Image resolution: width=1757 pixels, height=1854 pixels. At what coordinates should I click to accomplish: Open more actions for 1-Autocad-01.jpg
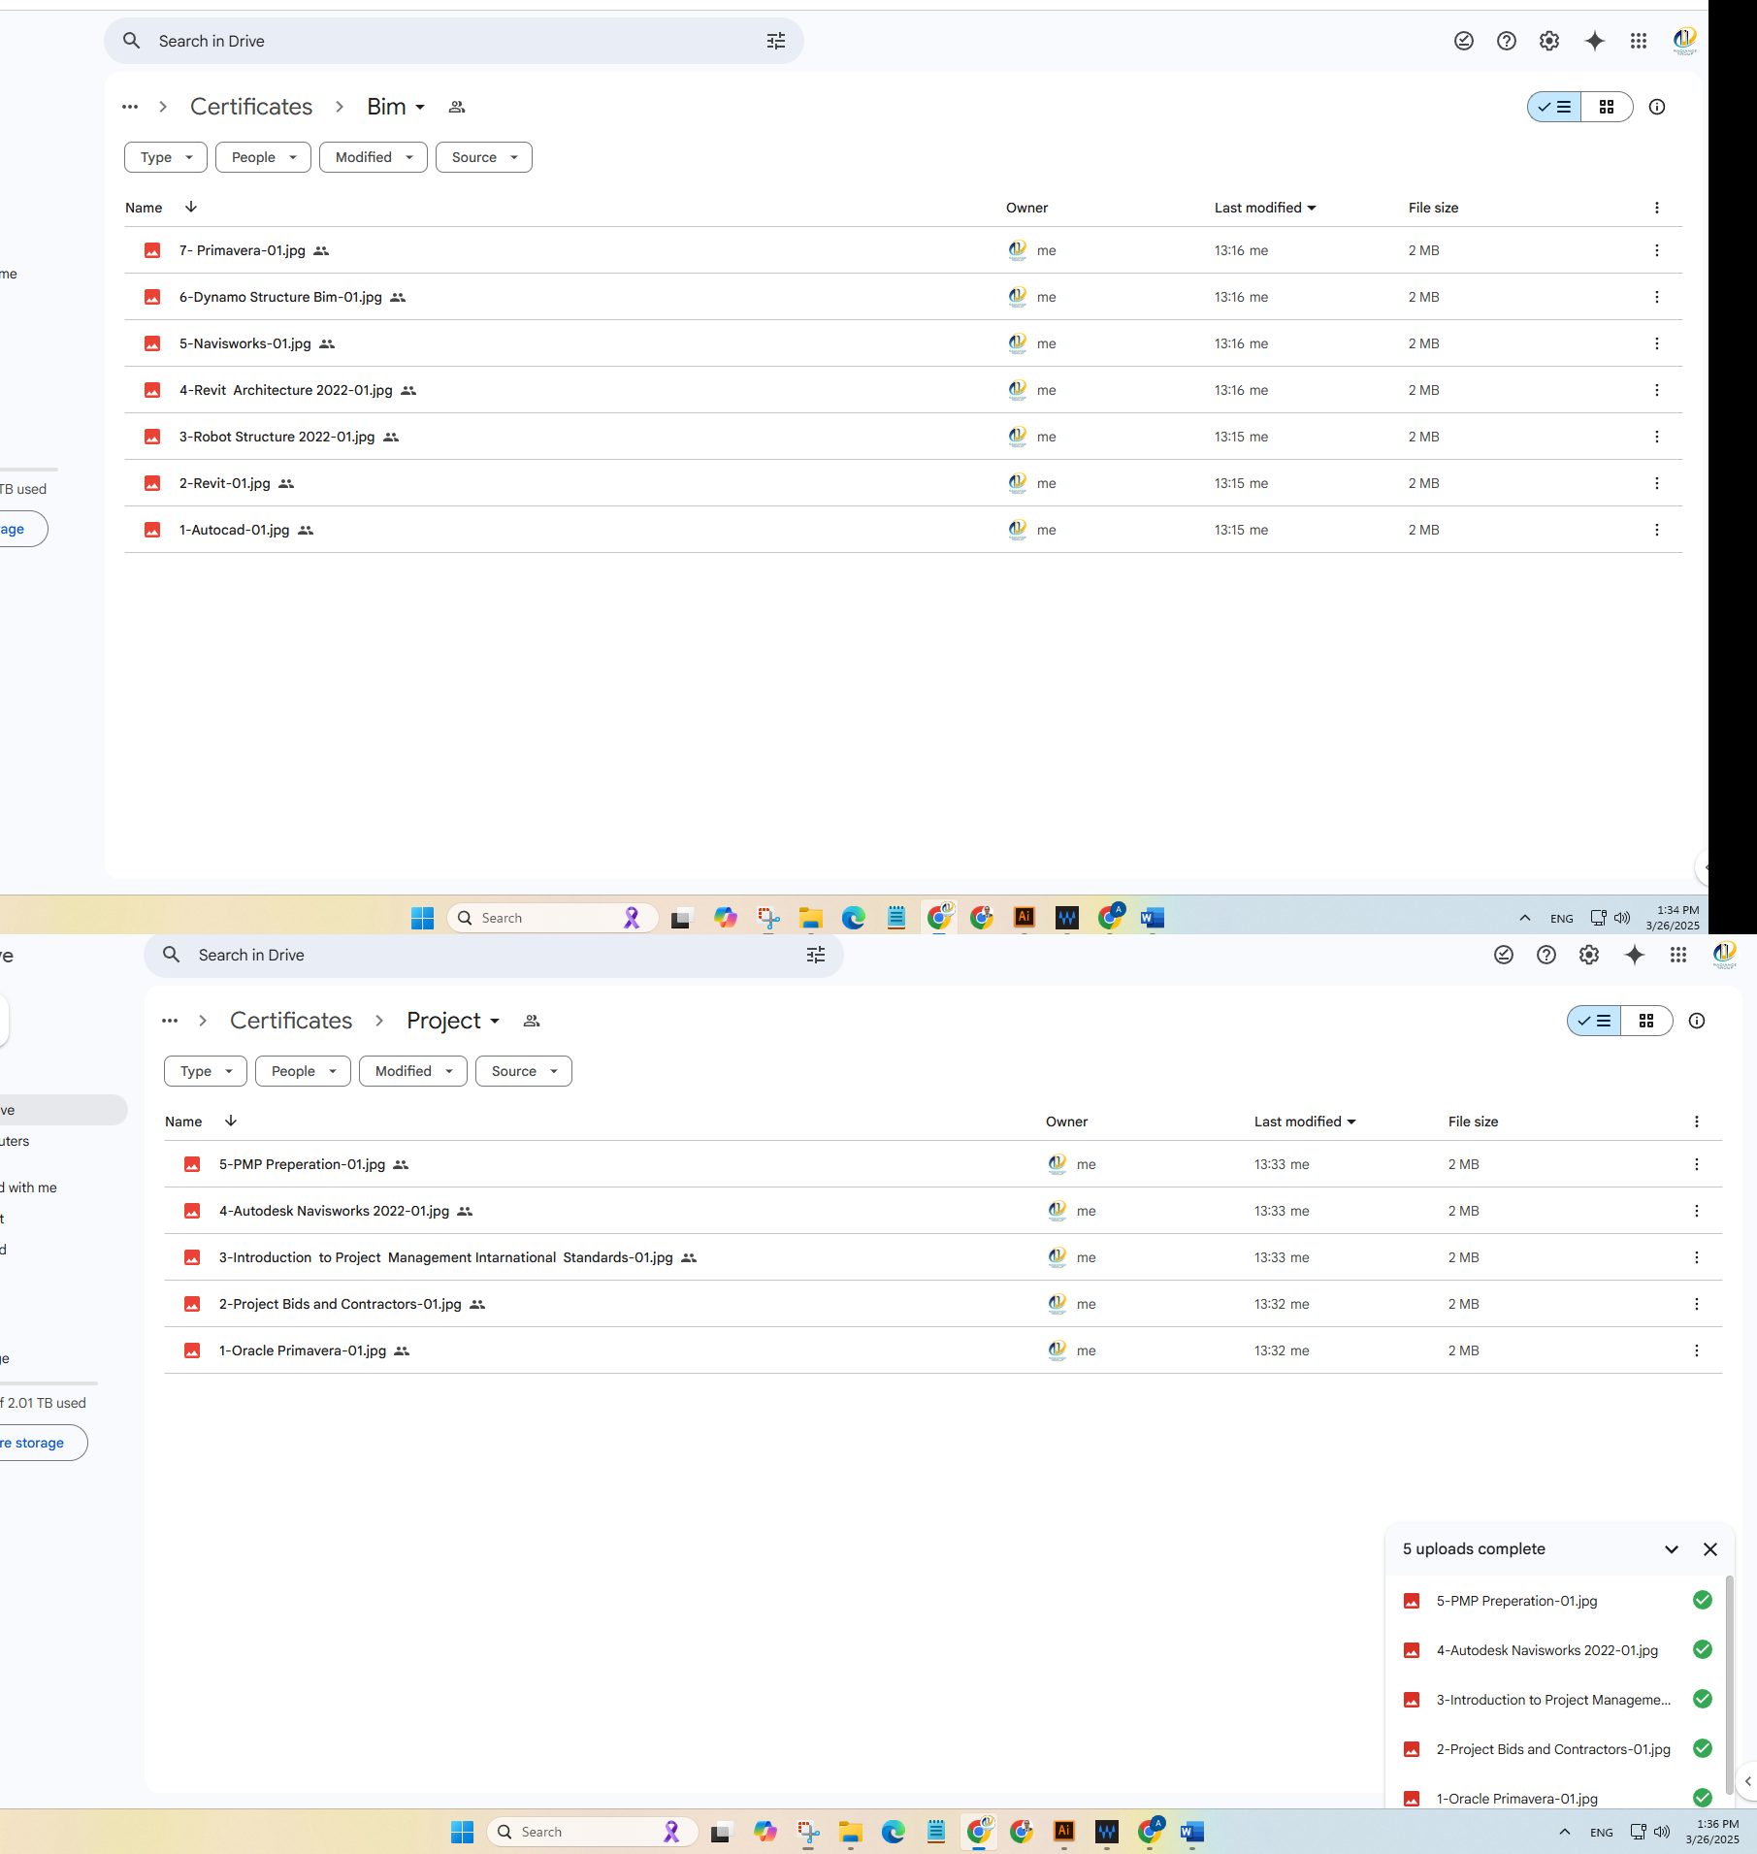[x=1657, y=530]
